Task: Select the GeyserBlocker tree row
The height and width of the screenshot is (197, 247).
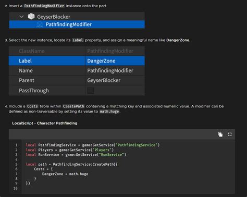Action: click(x=77, y=17)
